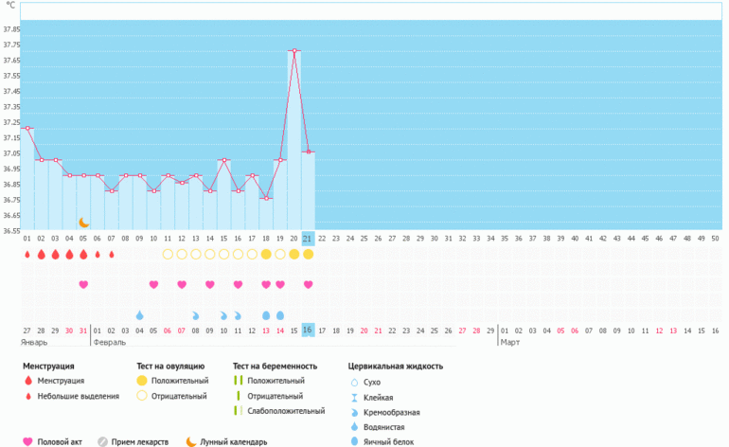Viewport: 729px width, 447px height.
Task: Select the menstruation drop on cycle day 01
Action: tap(27, 255)
